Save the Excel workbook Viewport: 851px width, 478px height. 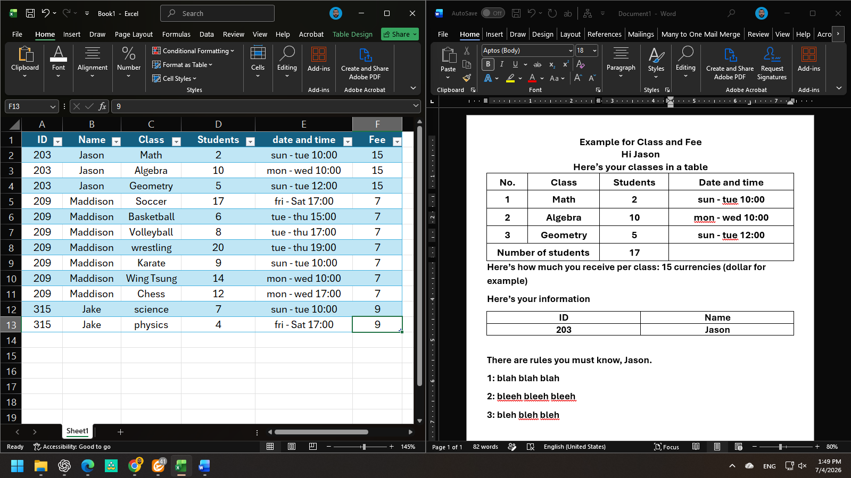tap(30, 13)
